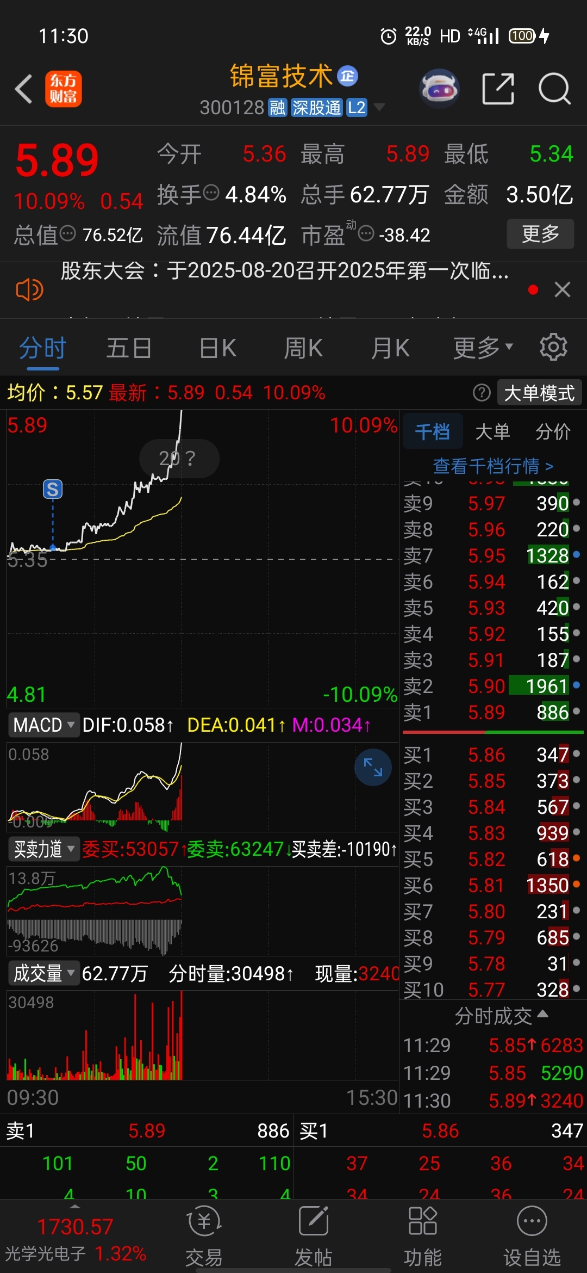This screenshot has height=1273, width=587.
Task: Open 功能 functions icon
Action: pos(422,1236)
